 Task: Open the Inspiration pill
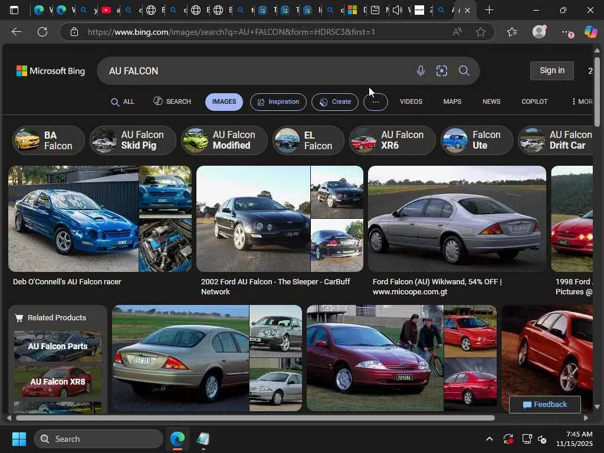click(x=278, y=101)
